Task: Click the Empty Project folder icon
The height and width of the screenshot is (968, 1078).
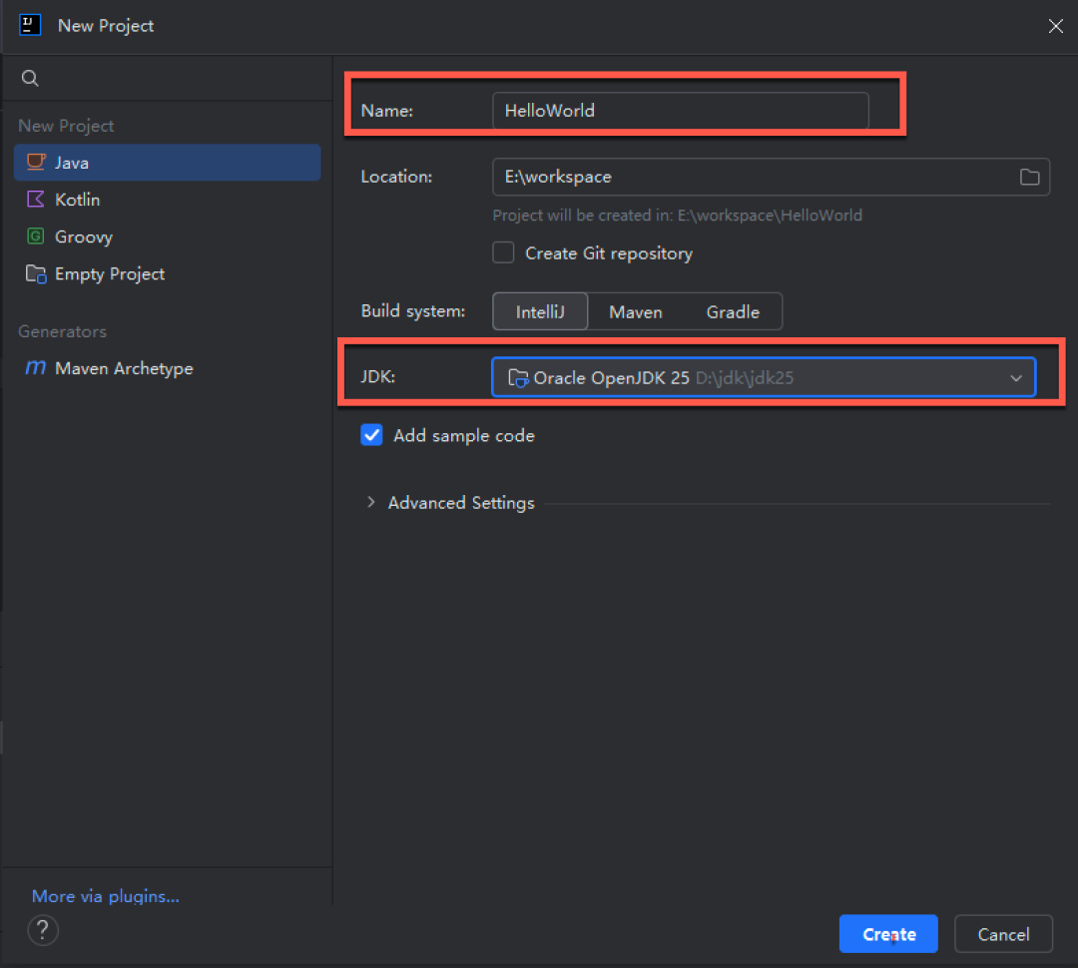Action: (36, 273)
